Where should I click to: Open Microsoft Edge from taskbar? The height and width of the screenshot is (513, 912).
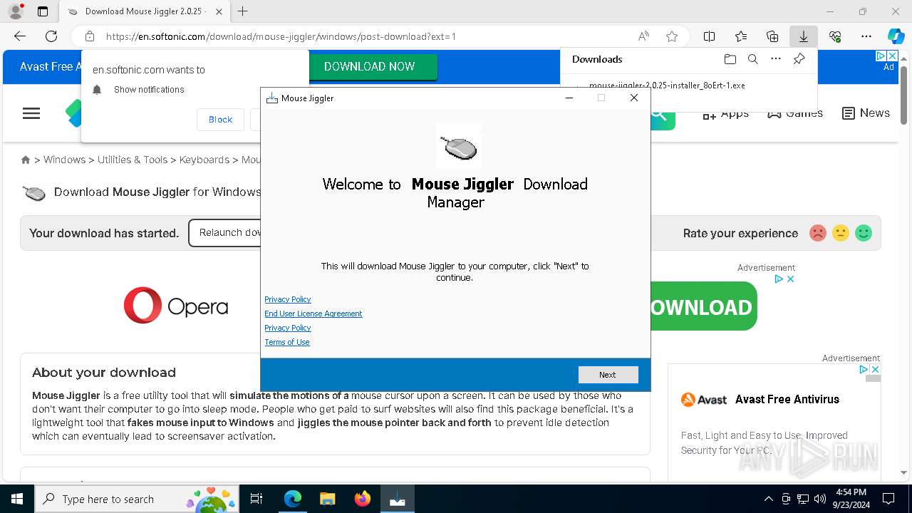pos(292,499)
